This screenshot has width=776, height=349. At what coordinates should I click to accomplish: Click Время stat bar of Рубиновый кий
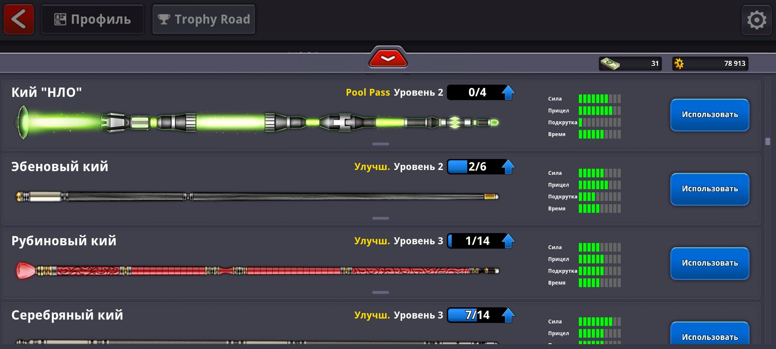coord(599,283)
